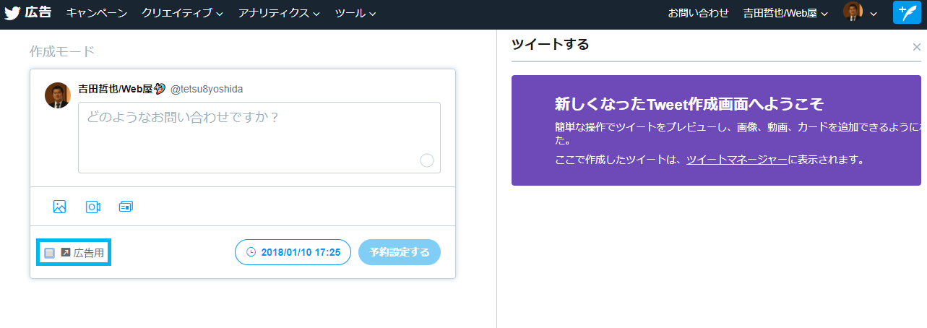Screen dimensions: 927x328
Task: Open the 吉田哲也/Web屋 account switcher in top bar
Action: tap(785, 13)
